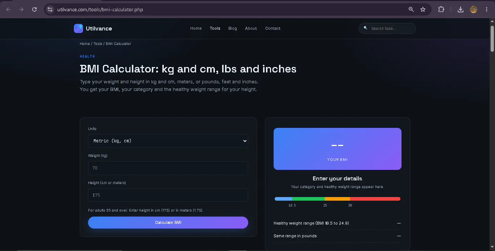Focus the Height (cm or meters) input field
The height and width of the screenshot is (251, 495).
click(168, 195)
